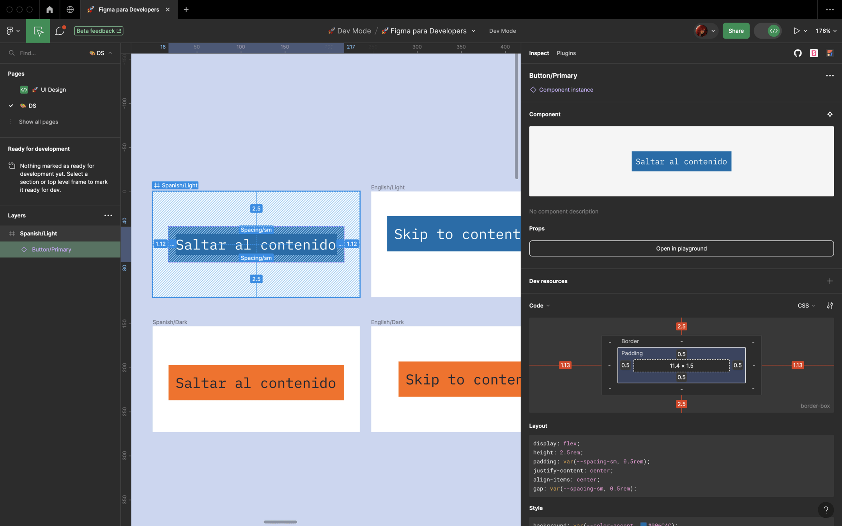Add a dev resource with plus

(x=830, y=281)
